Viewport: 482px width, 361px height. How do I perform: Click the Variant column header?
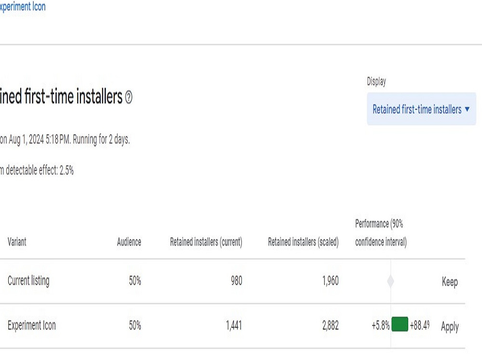click(17, 242)
